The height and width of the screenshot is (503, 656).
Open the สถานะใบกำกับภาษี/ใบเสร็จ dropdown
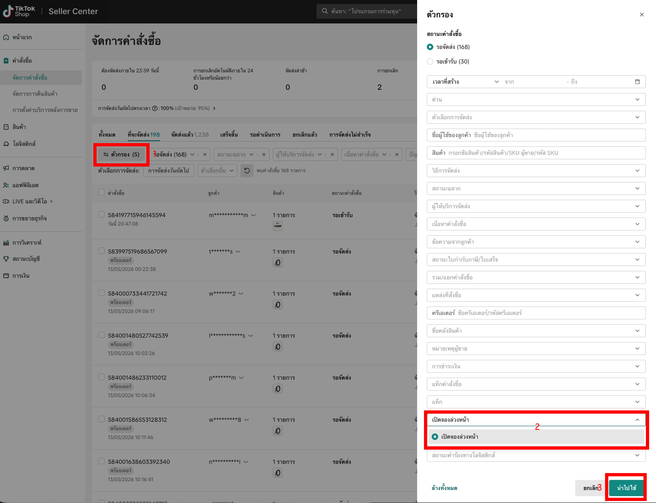(x=536, y=260)
